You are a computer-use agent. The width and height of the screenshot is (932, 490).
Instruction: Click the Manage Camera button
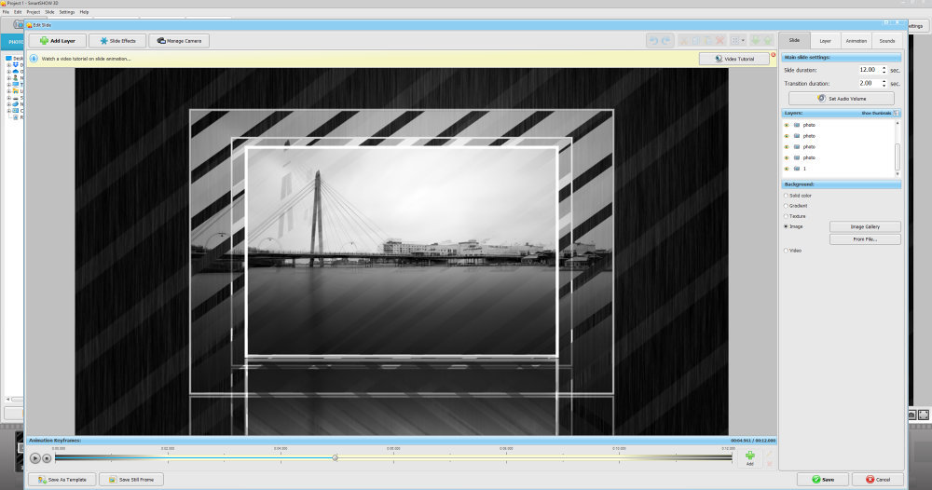(x=179, y=41)
